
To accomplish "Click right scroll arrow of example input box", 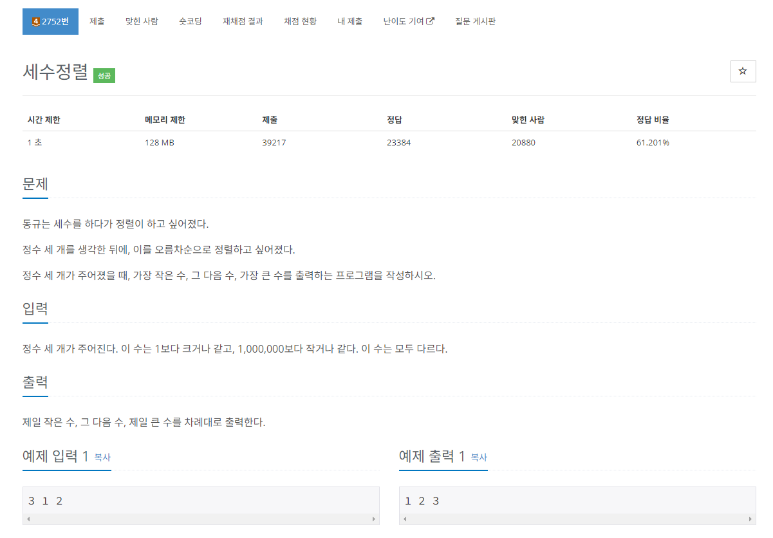I will click(x=374, y=519).
